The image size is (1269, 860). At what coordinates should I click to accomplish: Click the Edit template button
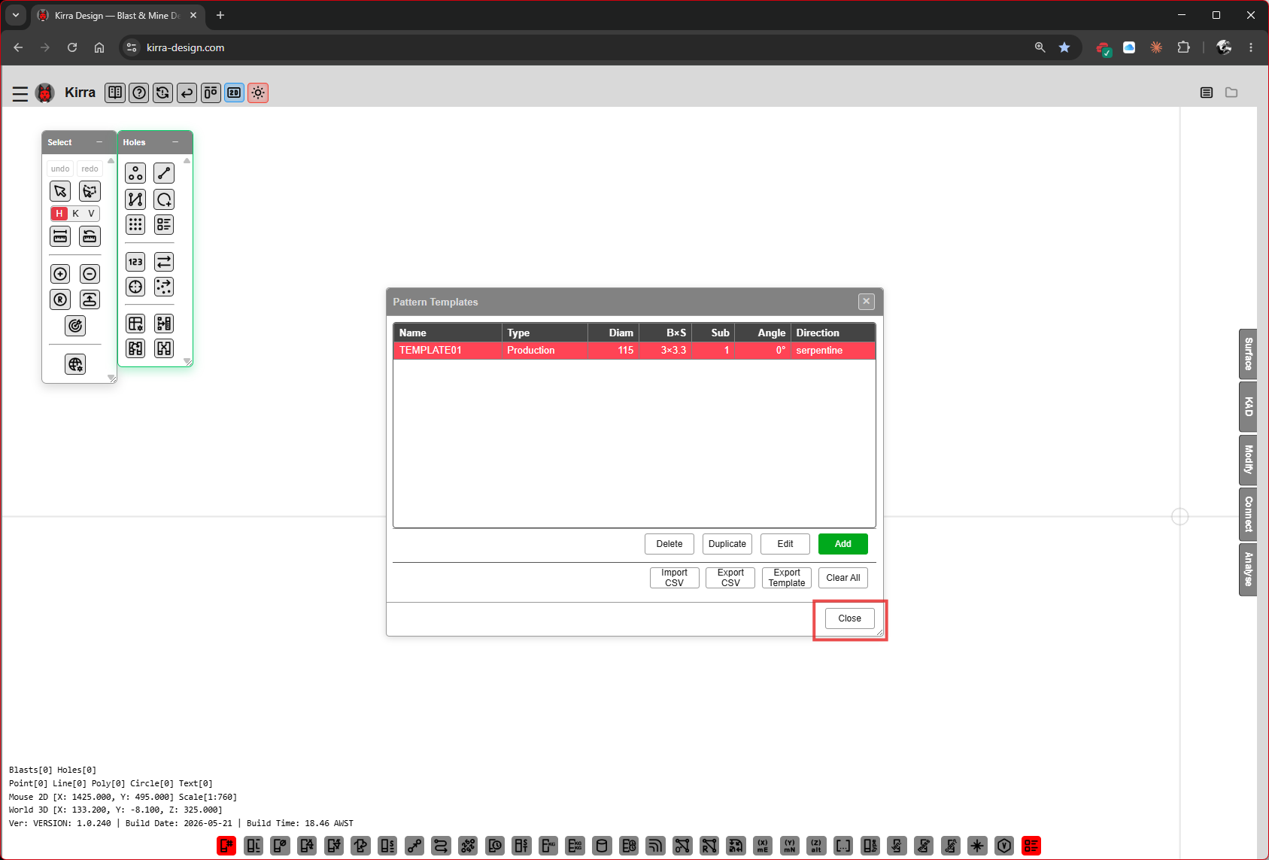pos(785,544)
